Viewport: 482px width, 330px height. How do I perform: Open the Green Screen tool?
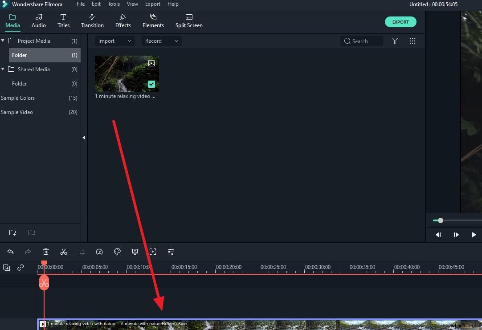point(135,252)
